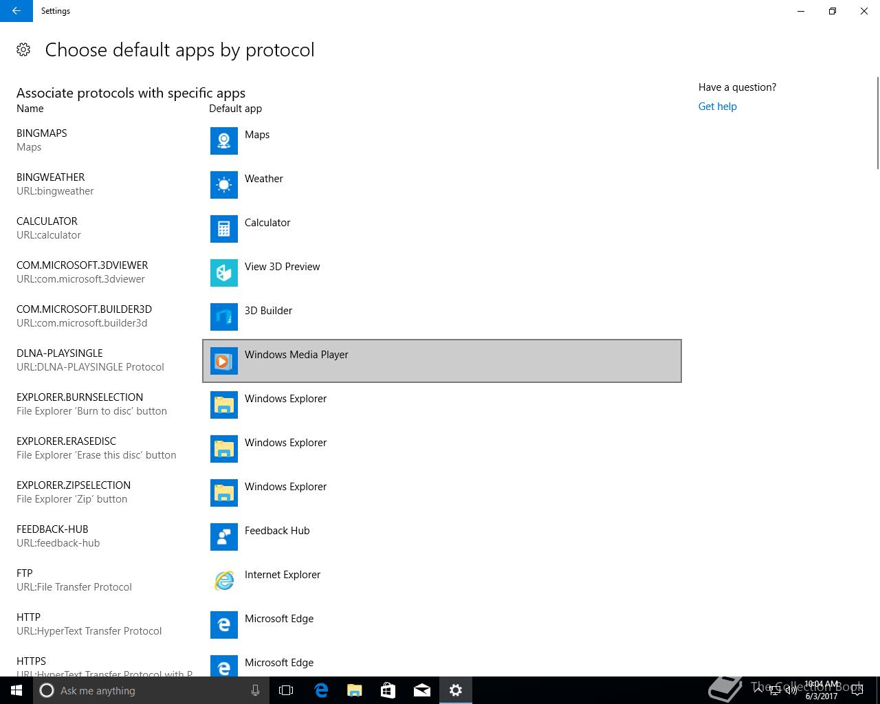Image resolution: width=880 pixels, height=704 pixels.
Task: Click Windows Explorer icon for EXPLORER.BURNSELECTION
Action: point(224,405)
